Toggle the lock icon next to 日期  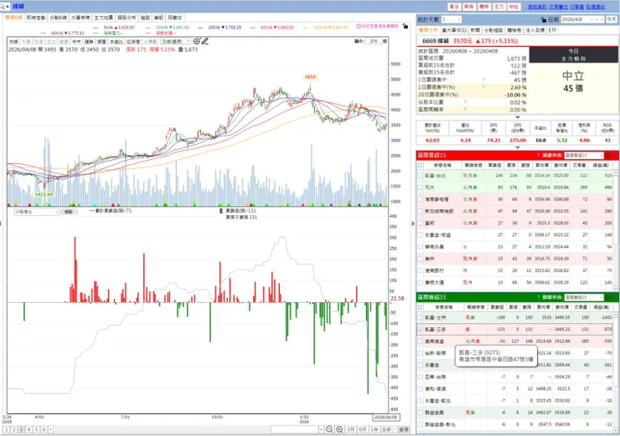(x=544, y=19)
